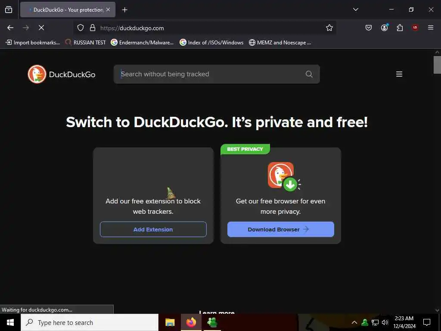
Task: Click the search magnifier button
Action: point(309,74)
